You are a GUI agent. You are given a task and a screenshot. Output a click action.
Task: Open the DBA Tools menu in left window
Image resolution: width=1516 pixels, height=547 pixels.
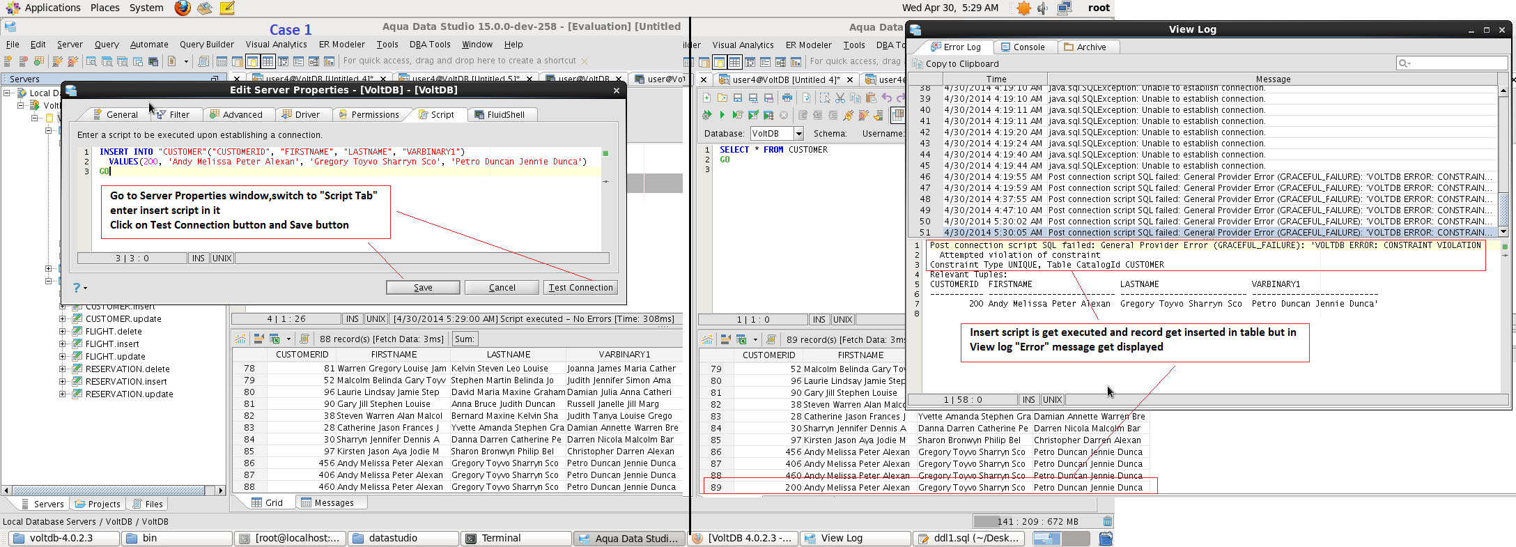pyautogui.click(x=430, y=44)
